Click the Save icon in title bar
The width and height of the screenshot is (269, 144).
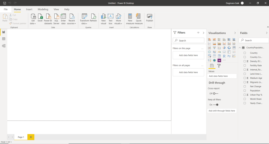(x=4, y=3)
